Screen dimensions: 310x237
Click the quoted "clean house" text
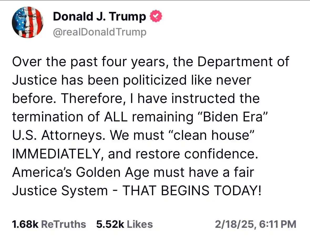pyautogui.click(x=211, y=135)
